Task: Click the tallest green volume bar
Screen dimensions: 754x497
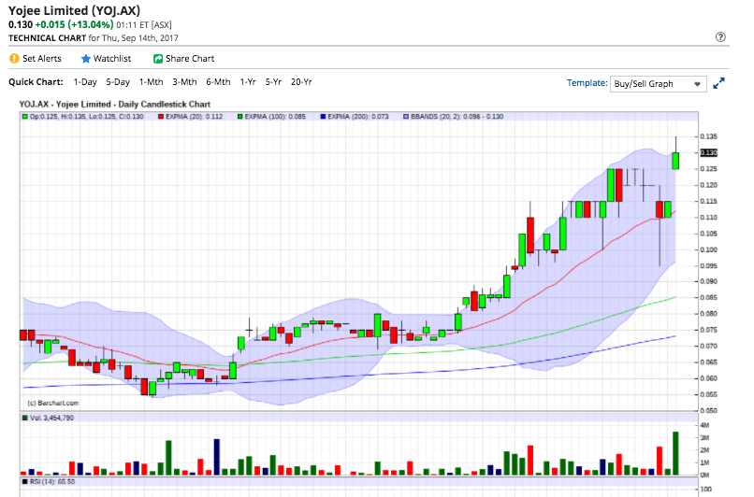Action: coord(675,453)
